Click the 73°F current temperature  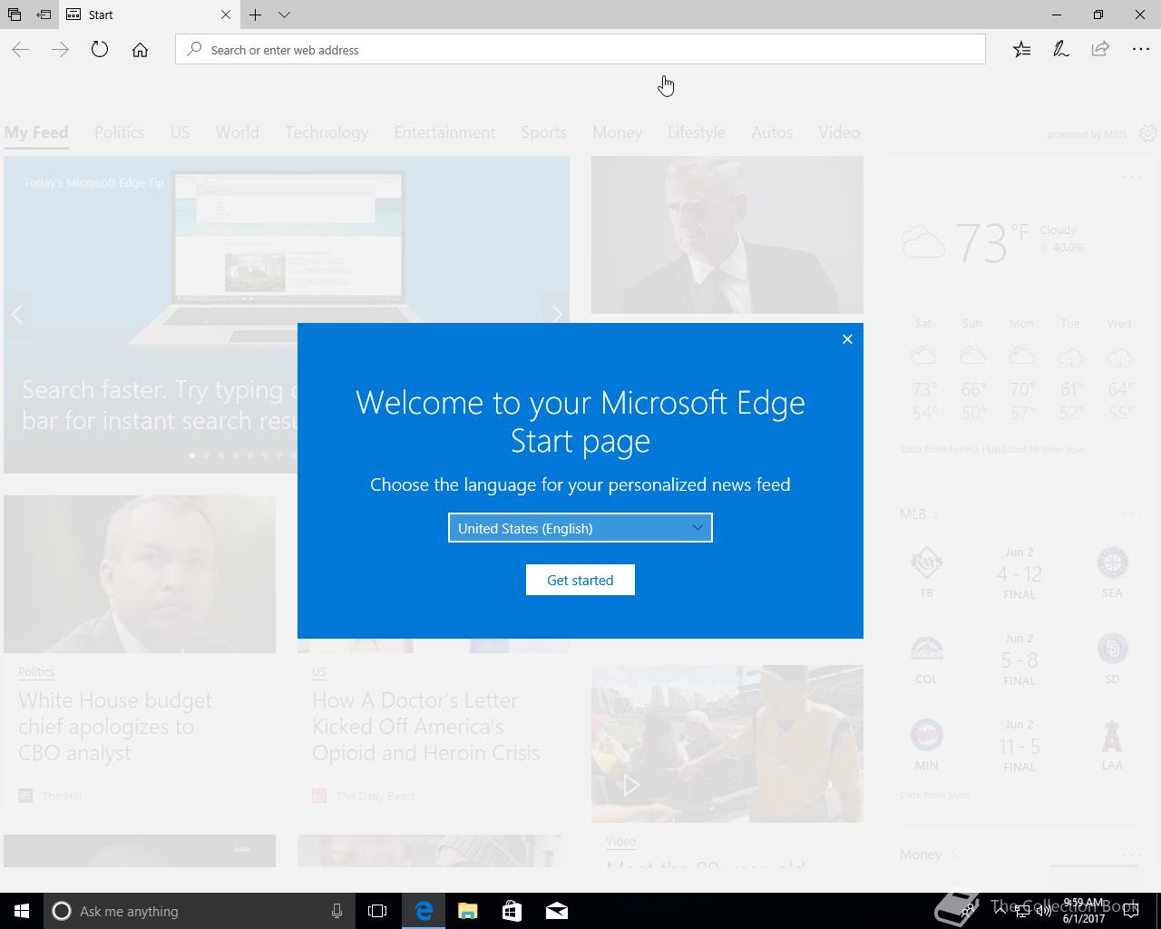pyautogui.click(x=990, y=242)
